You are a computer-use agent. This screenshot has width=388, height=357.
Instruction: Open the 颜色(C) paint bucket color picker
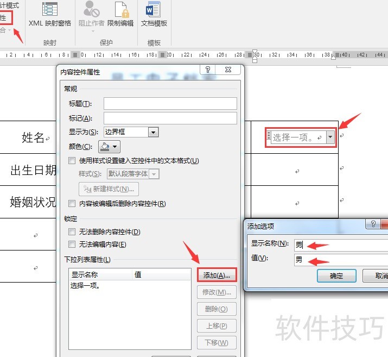pos(110,147)
